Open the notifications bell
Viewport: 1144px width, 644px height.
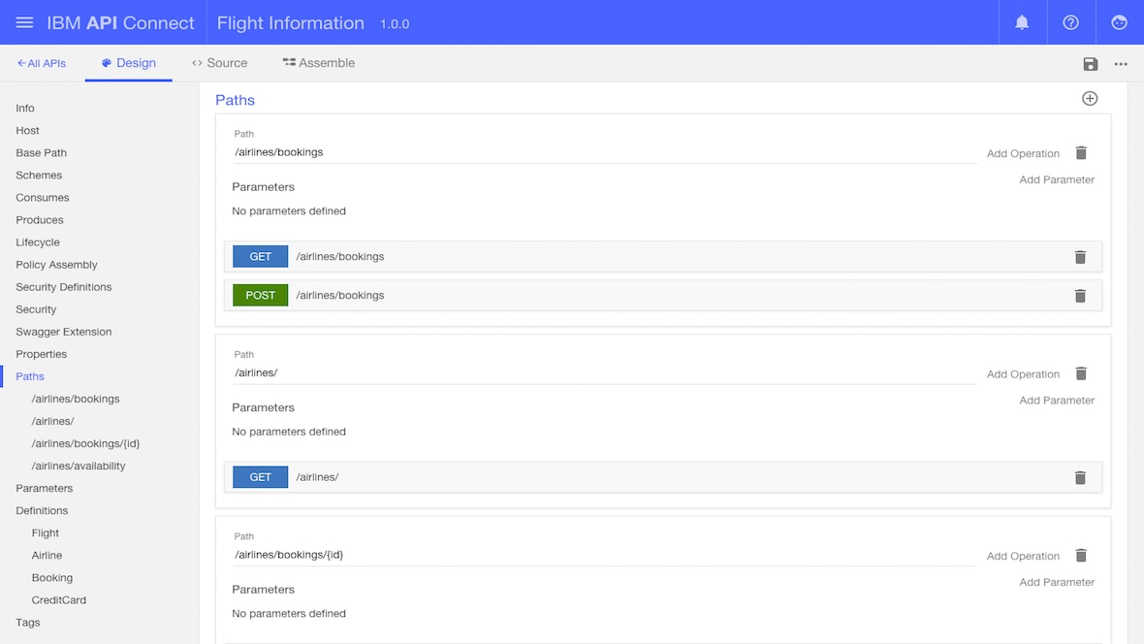(1022, 22)
